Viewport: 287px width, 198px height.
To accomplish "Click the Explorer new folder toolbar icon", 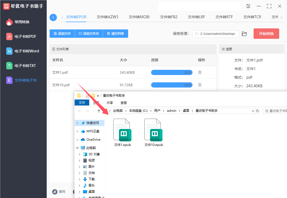I will 93,95.
